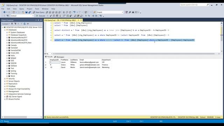
Task: Expand the AdventureWorks2017 database node
Action: (7, 37)
